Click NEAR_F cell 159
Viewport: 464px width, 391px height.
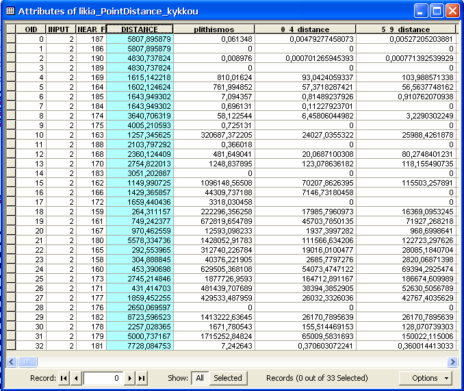point(91,212)
